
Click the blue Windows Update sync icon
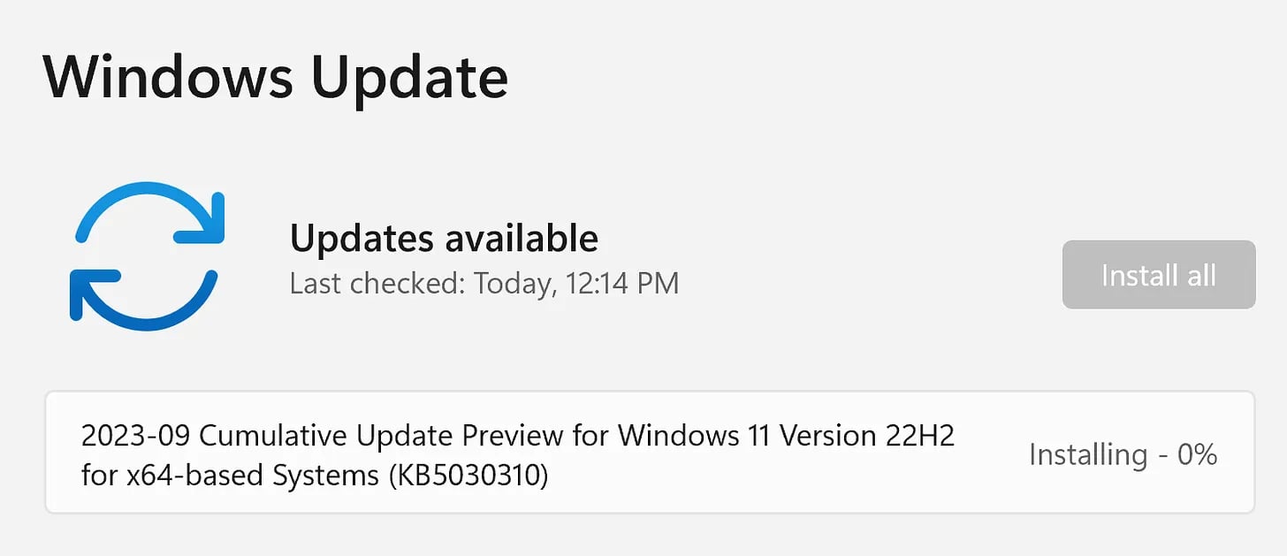tap(146, 256)
